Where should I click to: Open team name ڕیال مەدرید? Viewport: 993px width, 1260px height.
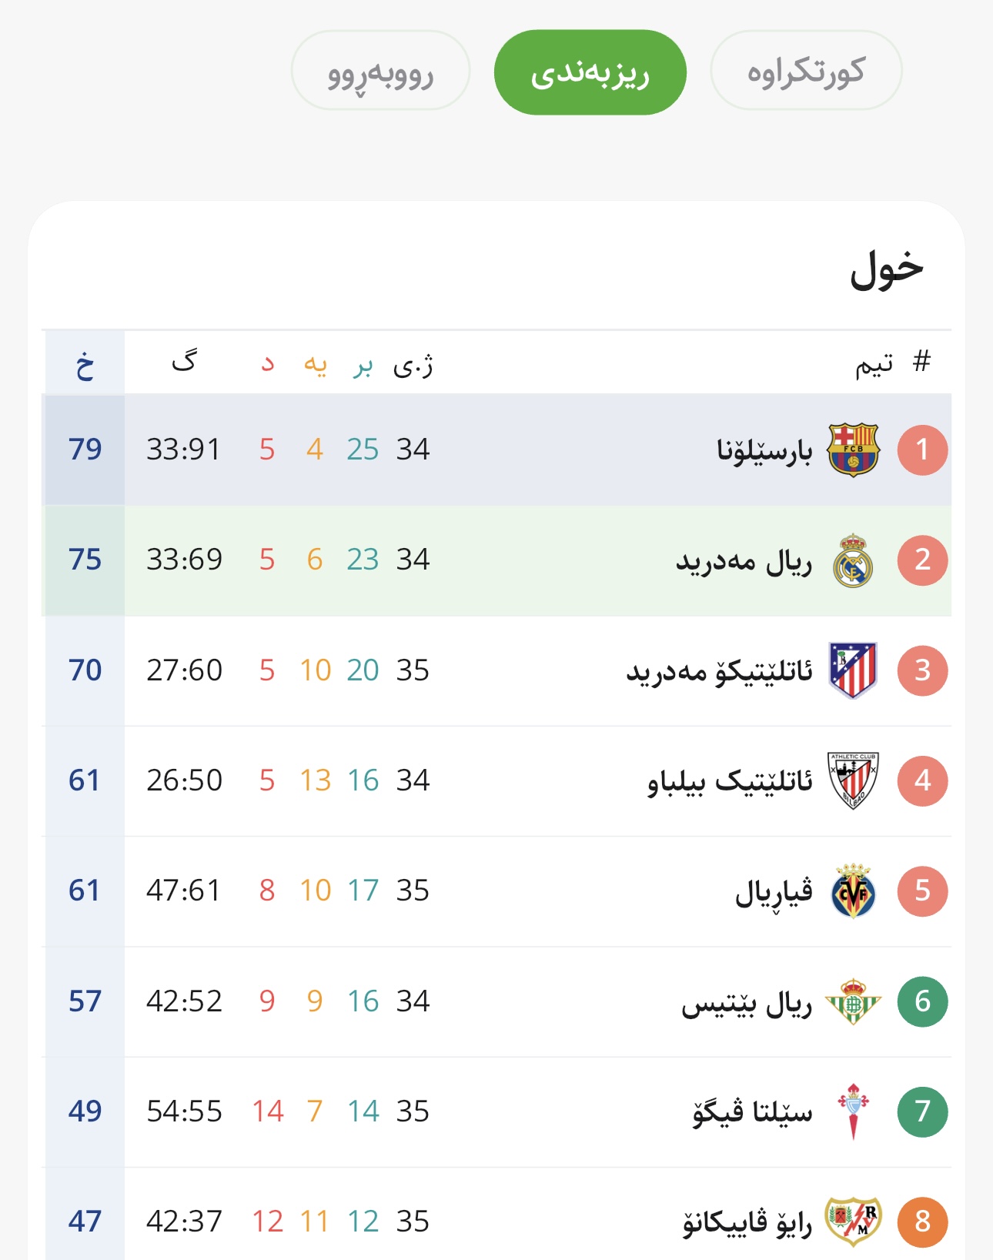(x=744, y=561)
